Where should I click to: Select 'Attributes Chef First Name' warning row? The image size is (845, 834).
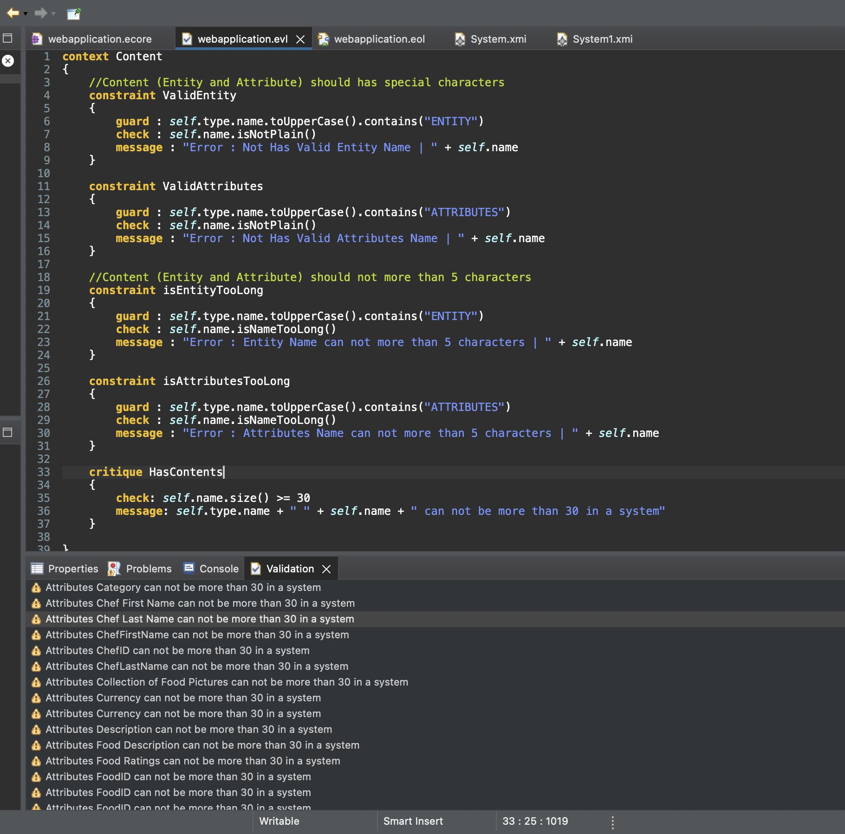pyautogui.click(x=435, y=603)
